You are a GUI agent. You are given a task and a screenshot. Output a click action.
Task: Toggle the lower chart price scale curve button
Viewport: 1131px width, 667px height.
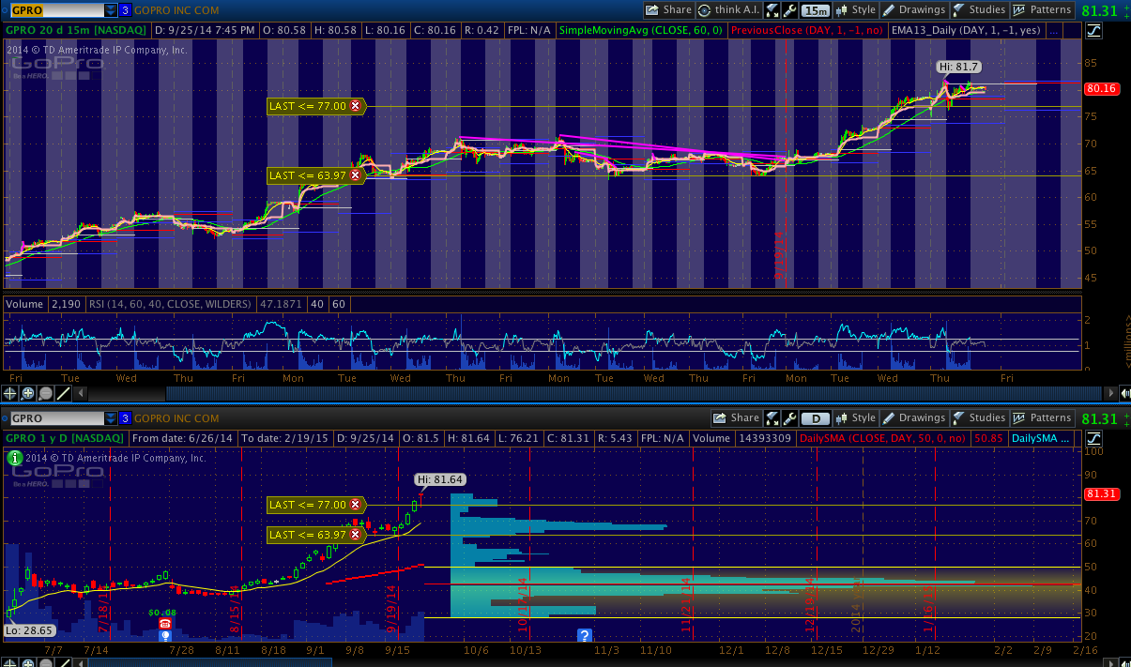[x=1093, y=438]
